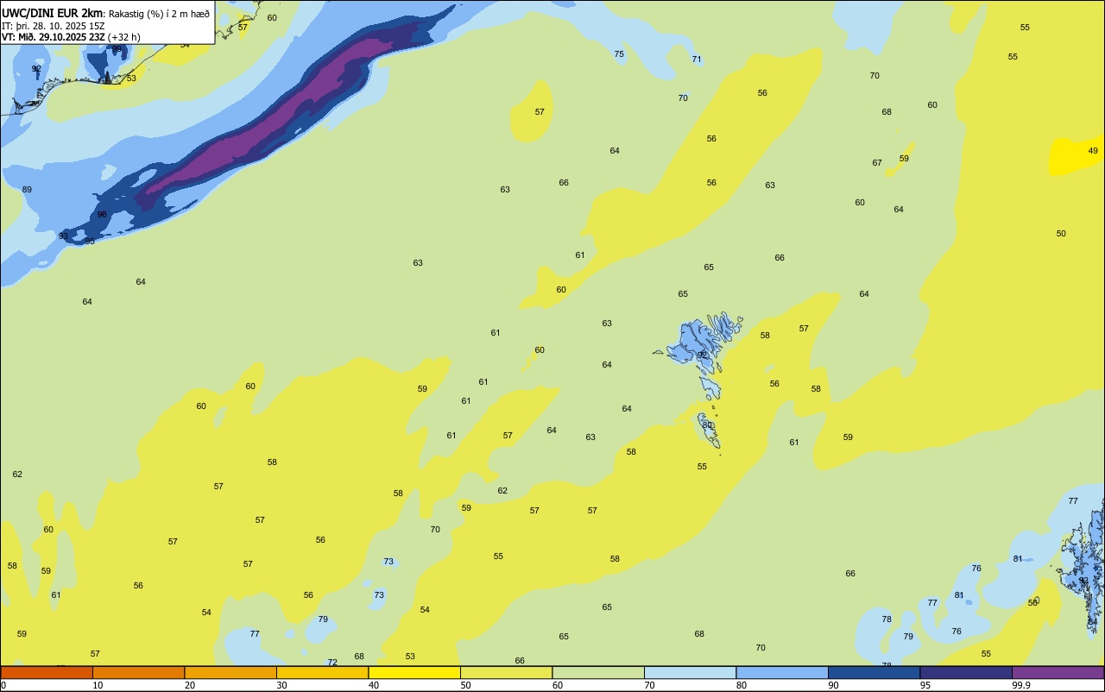The height and width of the screenshot is (692, 1105).
Task: Click the '(+32 h)' forecast offset text
Action: (124, 37)
